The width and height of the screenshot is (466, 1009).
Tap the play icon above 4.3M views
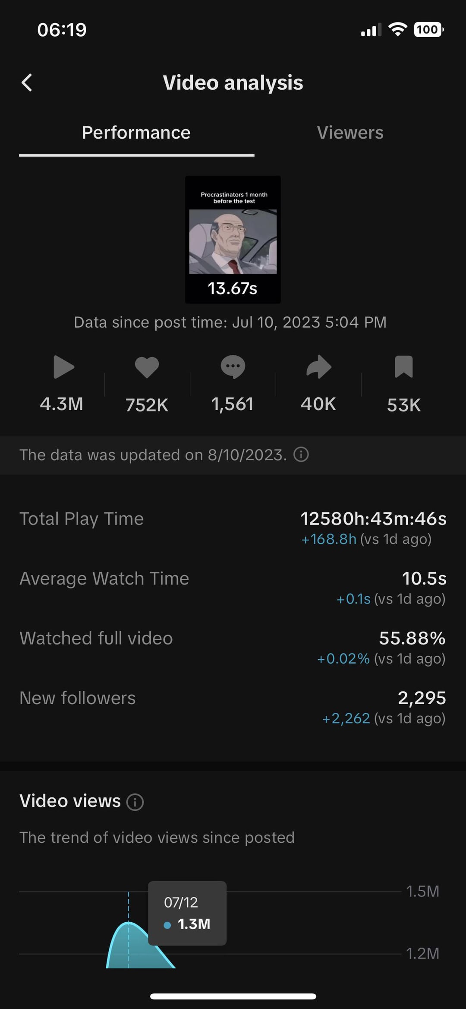64,367
